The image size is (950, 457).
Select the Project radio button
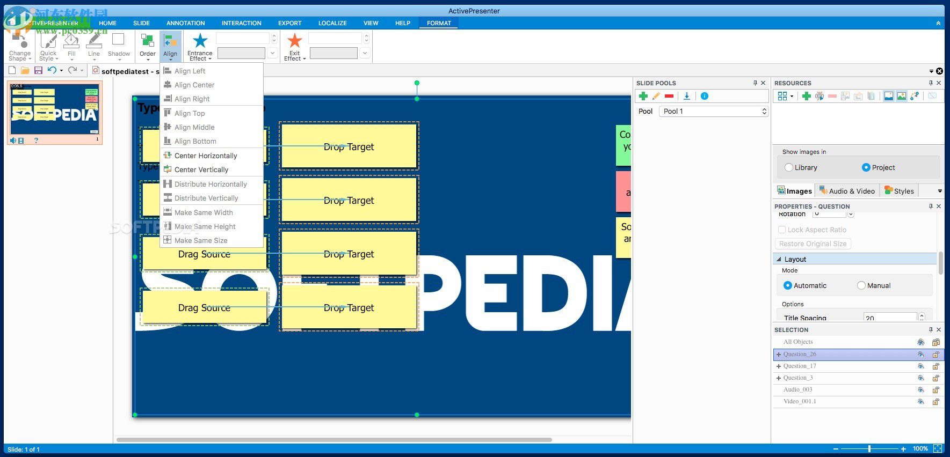(866, 167)
